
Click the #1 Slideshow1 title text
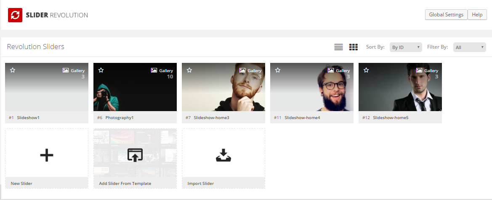coord(24,118)
